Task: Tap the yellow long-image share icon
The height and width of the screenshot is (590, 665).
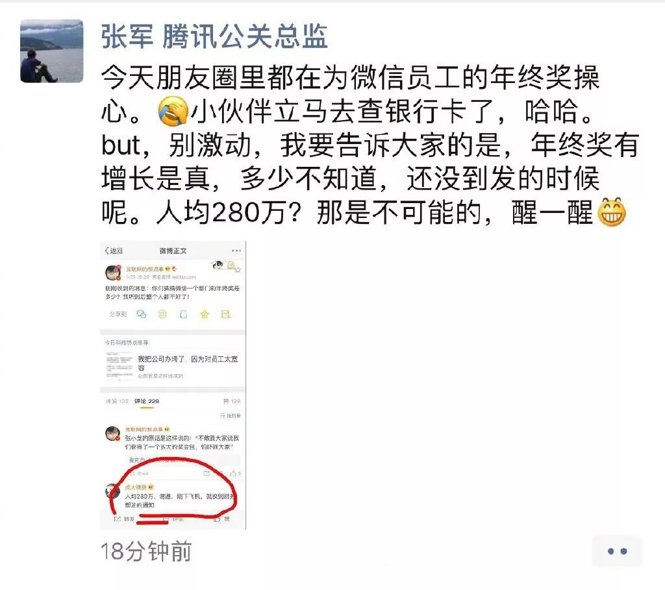Action: click(x=225, y=314)
